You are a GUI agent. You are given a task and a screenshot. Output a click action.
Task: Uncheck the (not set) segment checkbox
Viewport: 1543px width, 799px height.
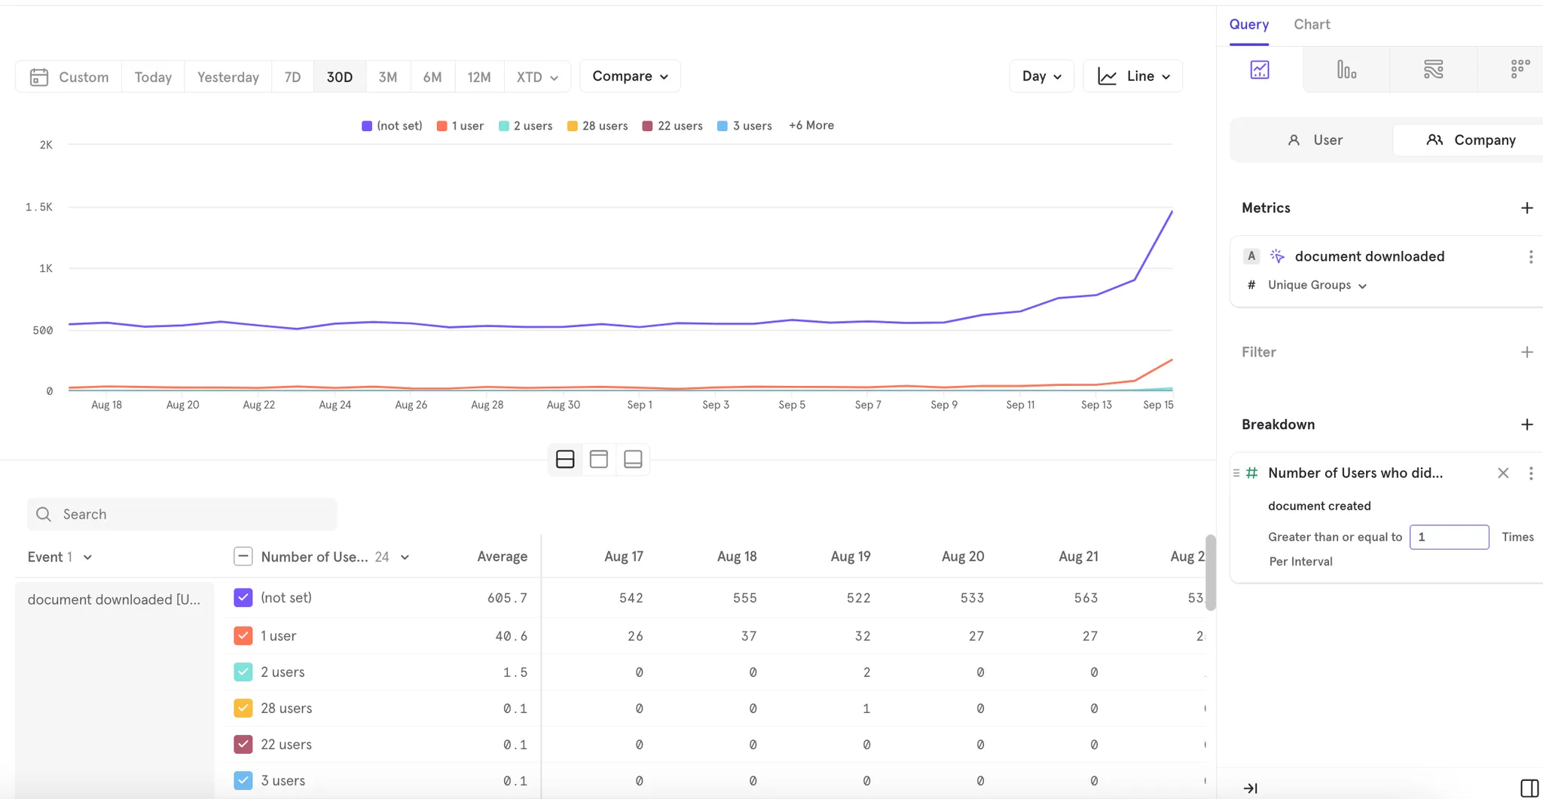click(243, 598)
